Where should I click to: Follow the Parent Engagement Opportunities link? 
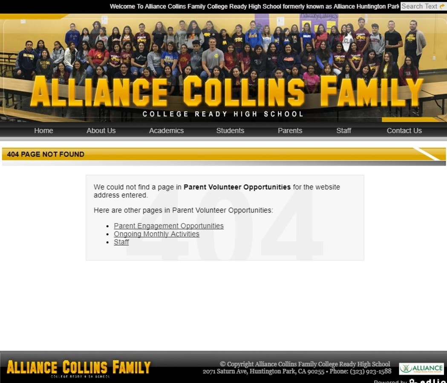(169, 226)
